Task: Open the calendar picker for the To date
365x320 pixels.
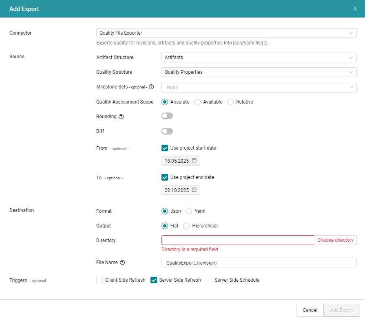Action: pos(195,190)
